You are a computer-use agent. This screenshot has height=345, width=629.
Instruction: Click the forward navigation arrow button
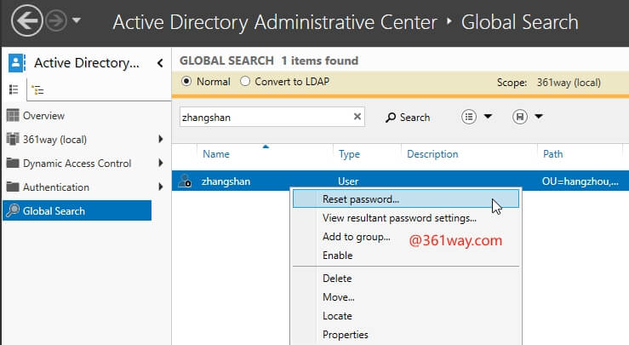click(x=56, y=20)
